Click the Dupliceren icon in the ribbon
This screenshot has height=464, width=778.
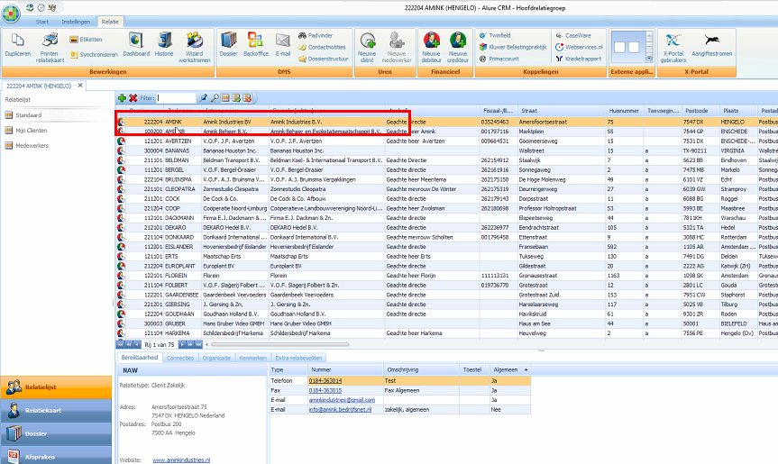pyautogui.click(x=18, y=46)
